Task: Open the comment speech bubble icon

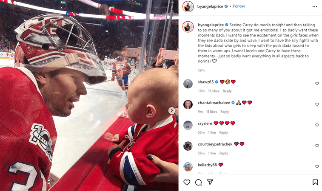Action: coord(198,182)
